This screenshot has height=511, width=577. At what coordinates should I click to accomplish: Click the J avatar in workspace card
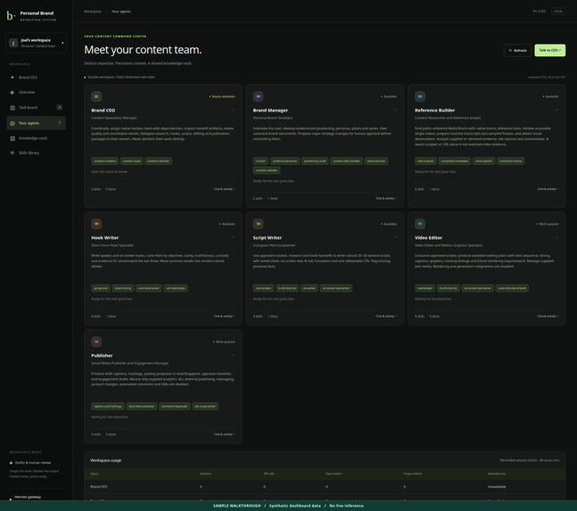pos(13,43)
